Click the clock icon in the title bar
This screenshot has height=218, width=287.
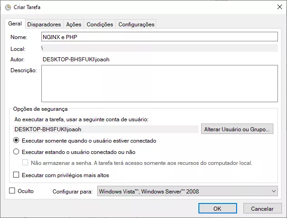pyautogui.click(x=8, y=7)
